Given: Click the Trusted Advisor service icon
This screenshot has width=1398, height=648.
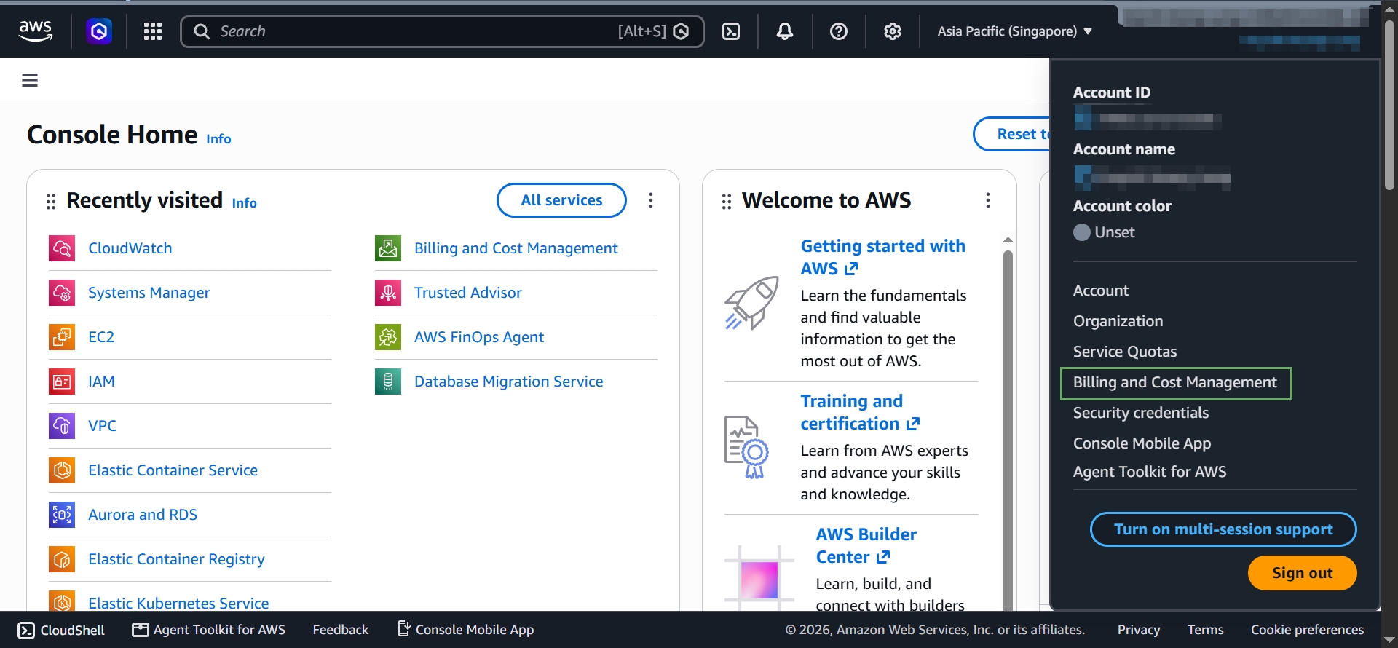Looking at the screenshot, I should coord(388,293).
